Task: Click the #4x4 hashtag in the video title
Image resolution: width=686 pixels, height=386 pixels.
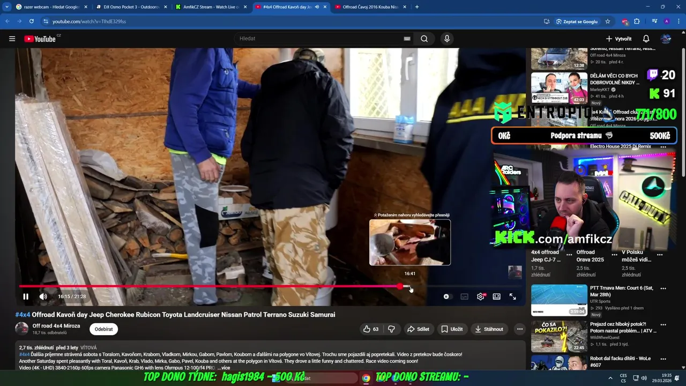Action: tap(23, 315)
